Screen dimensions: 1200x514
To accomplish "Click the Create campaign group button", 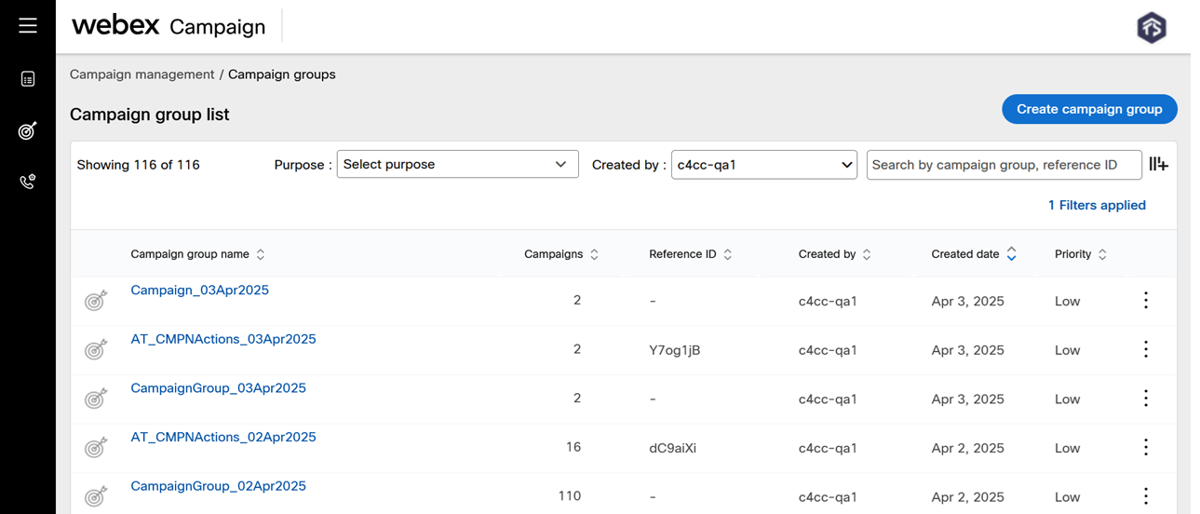I will click(1089, 109).
